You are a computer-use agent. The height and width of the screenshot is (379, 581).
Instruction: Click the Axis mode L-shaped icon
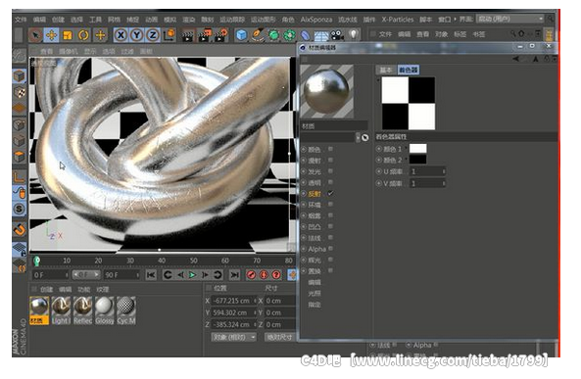coord(20,175)
